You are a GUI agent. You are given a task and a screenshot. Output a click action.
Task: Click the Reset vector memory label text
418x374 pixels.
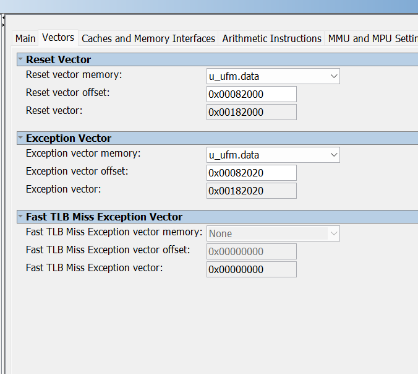[x=74, y=75]
